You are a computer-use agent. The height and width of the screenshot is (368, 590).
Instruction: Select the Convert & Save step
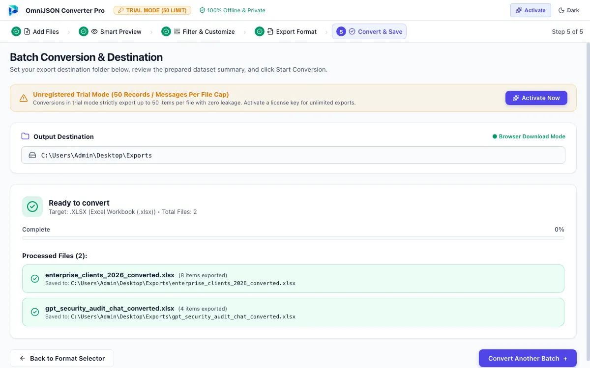click(x=369, y=31)
